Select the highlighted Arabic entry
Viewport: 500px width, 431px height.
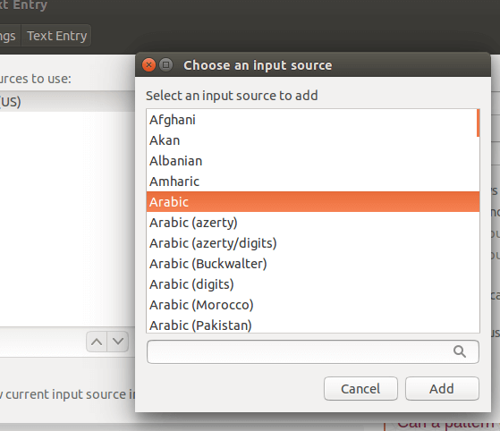click(313, 202)
